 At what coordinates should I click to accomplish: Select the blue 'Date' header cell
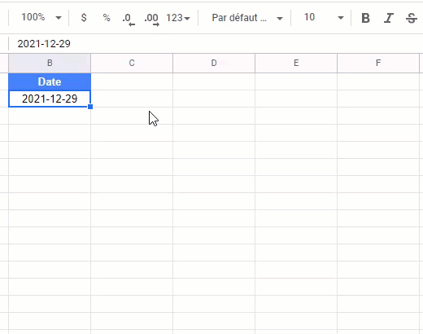(50, 81)
